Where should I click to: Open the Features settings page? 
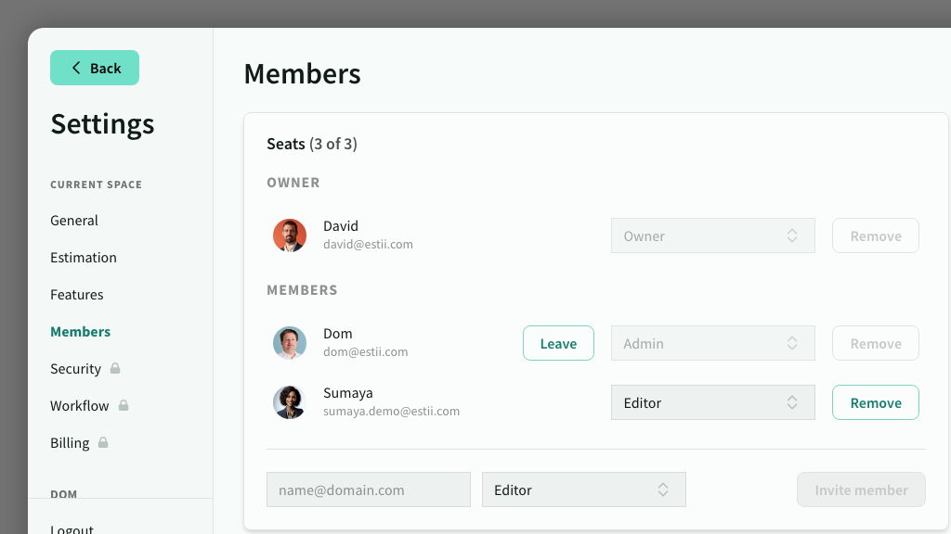coord(77,295)
